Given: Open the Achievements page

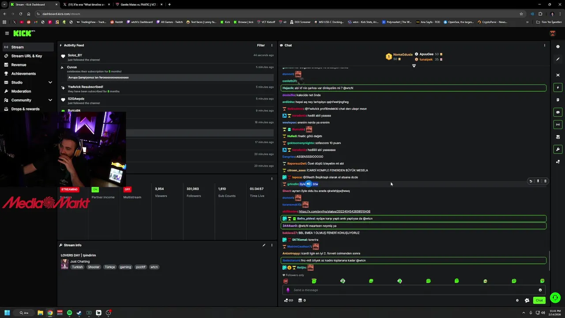Looking at the screenshot, I should click(x=23, y=73).
